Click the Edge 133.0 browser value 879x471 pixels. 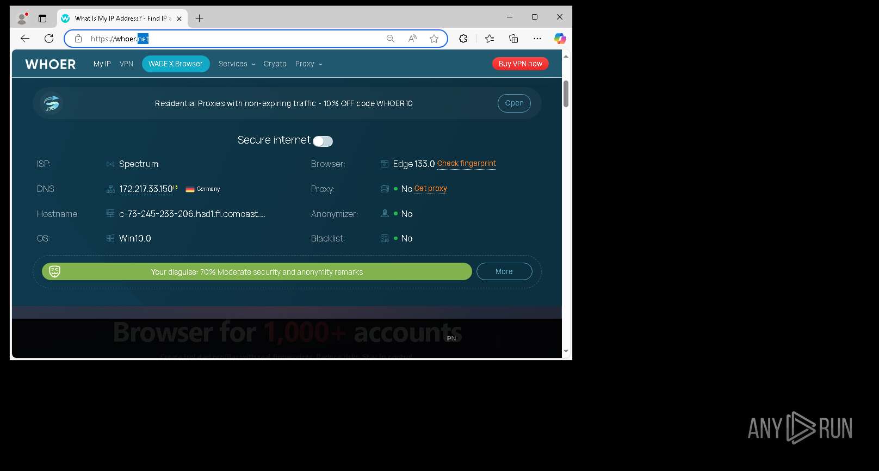tap(414, 164)
